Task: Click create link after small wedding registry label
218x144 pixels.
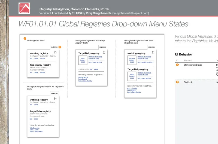Action: pyautogui.click(x=96, y=69)
